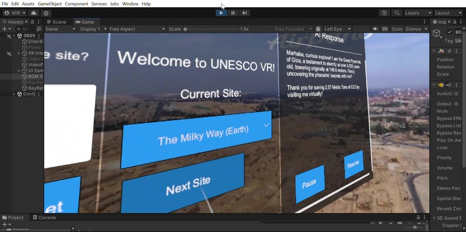This screenshot has width=466, height=232.
Task: Toggle picking icon beside 360V scene
Action: 9,36
